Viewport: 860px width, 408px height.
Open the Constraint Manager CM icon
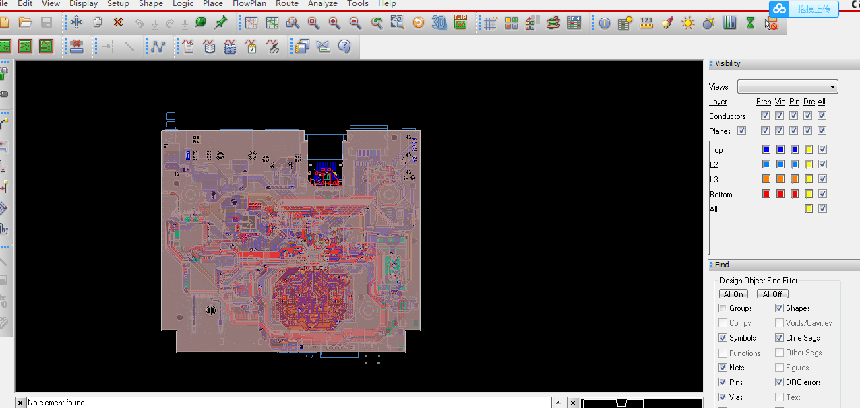coord(574,22)
